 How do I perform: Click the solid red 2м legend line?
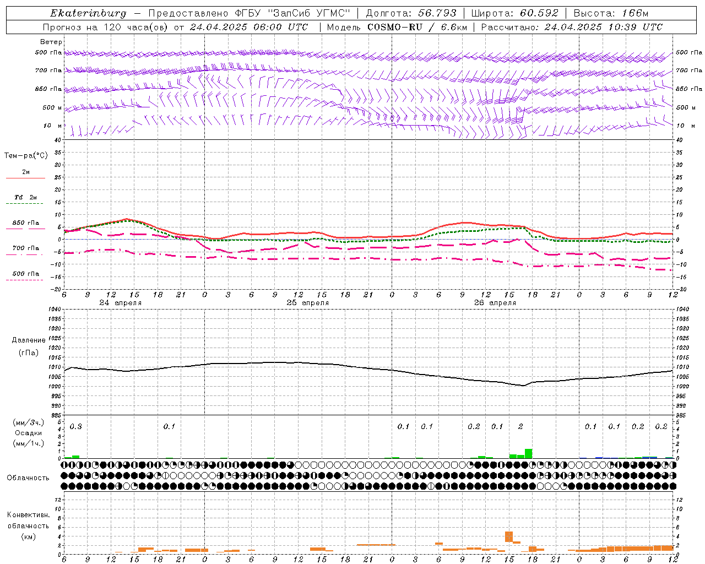click(x=25, y=178)
